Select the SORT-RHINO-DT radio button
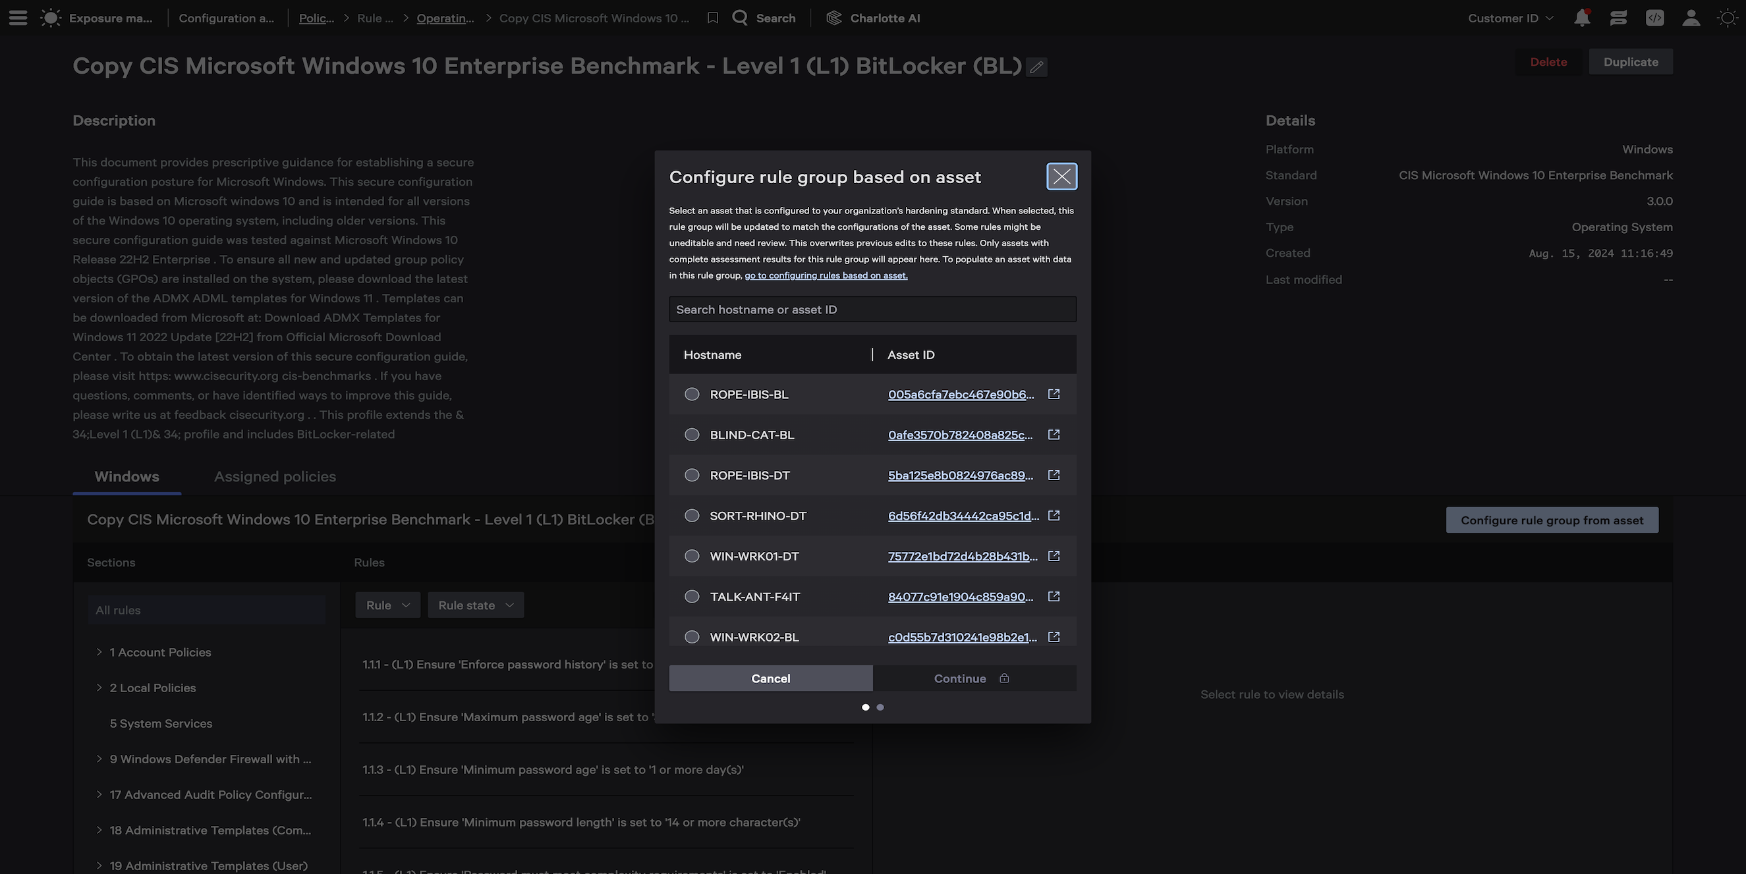Image resolution: width=1746 pixels, height=874 pixels. 691,516
